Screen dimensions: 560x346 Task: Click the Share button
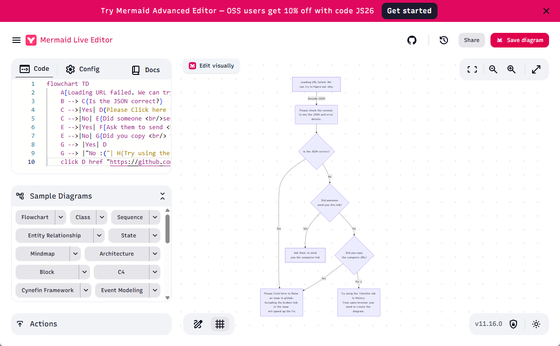472,40
